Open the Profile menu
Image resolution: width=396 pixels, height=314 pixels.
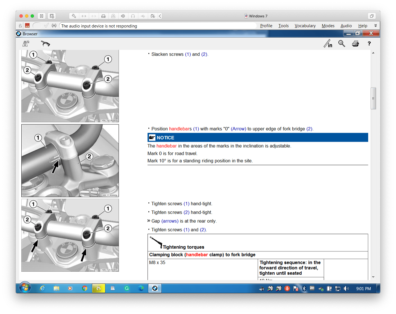tap(266, 26)
